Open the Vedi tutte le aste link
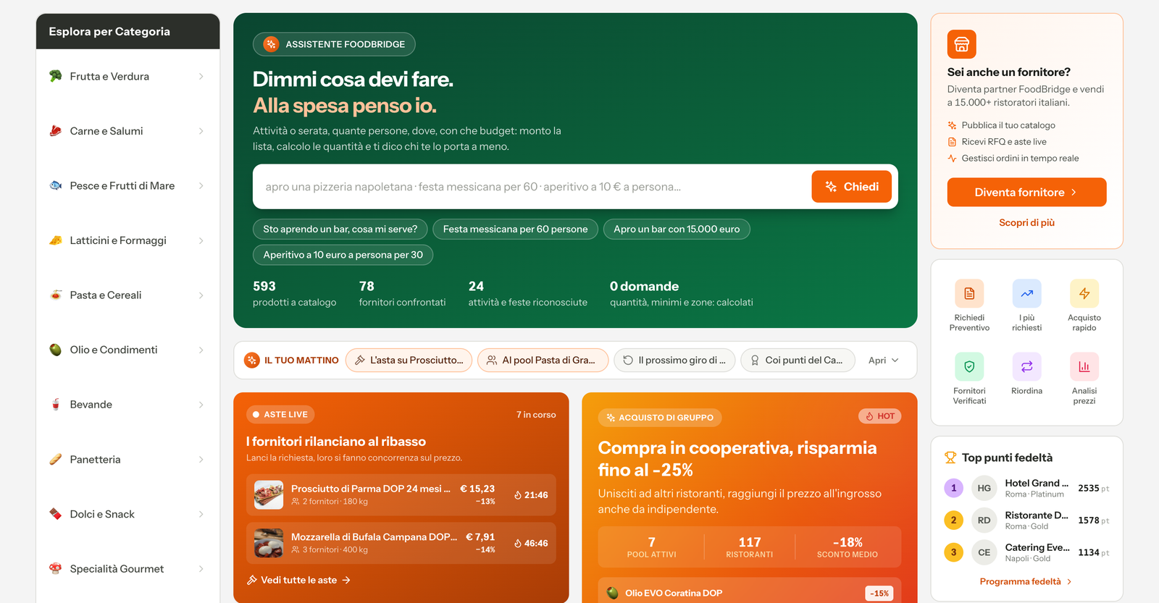This screenshot has width=1159, height=603. 298,580
